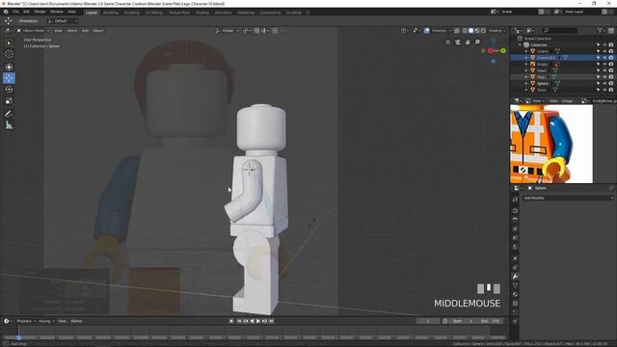Click the outliner filter funnel icon
Image resolution: width=617 pixels, height=347 pixels.
600,30
